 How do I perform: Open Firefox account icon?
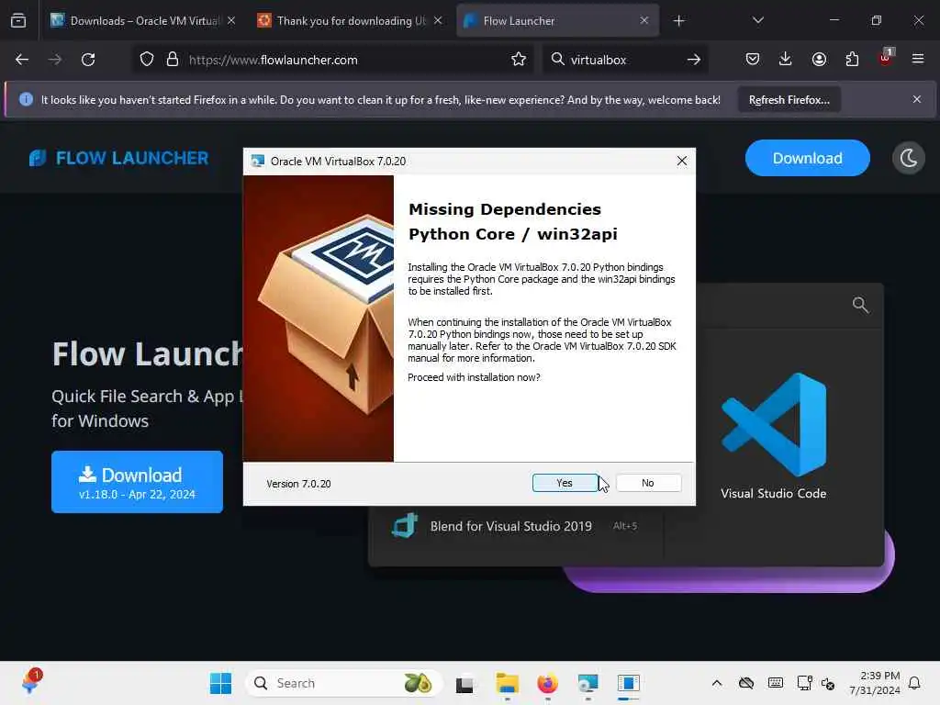point(819,60)
